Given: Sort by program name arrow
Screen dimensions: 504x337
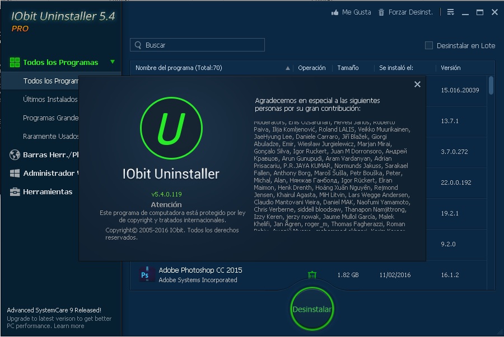Looking at the screenshot, I should click(288, 68).
